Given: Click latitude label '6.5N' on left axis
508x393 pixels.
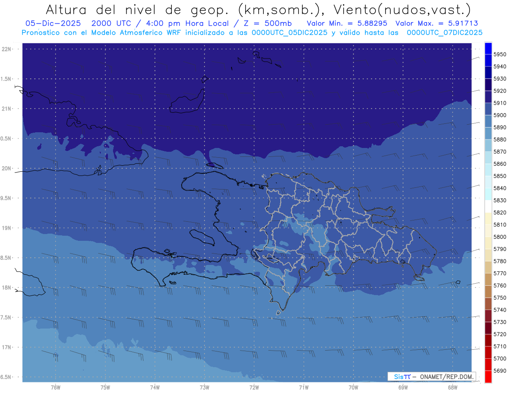Looking at the screenshot, I should tap(6, 377).
